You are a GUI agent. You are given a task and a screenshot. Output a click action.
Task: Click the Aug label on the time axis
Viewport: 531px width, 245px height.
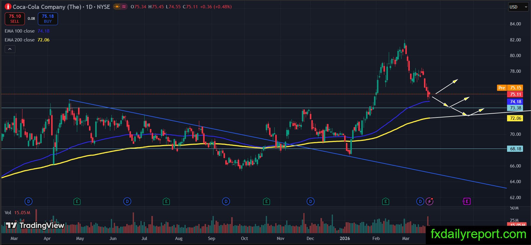coord(179,238)
